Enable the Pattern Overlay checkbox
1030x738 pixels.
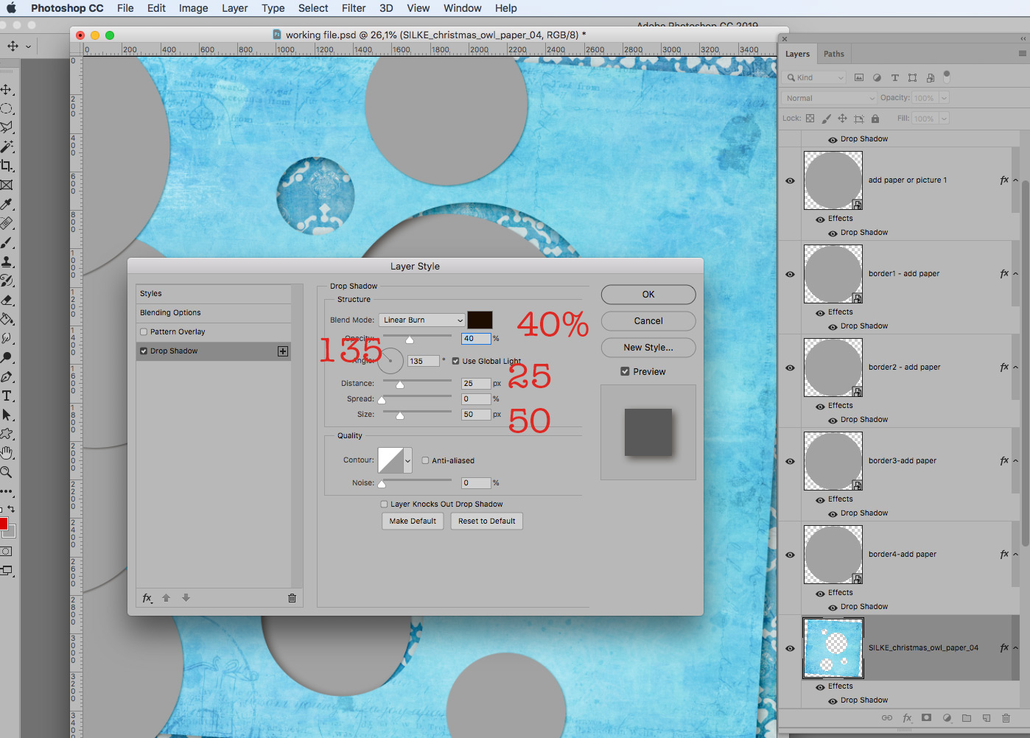click(144, 332)
